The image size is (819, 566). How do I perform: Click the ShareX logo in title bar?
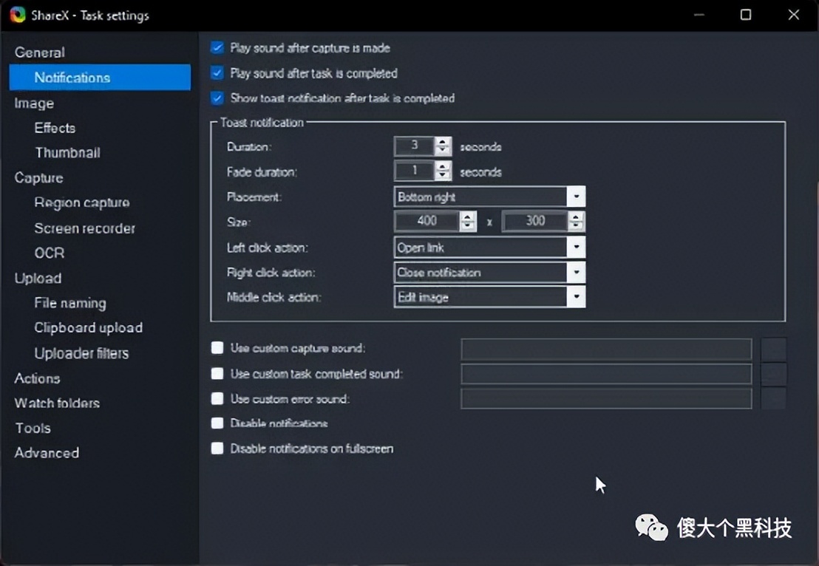18,16
